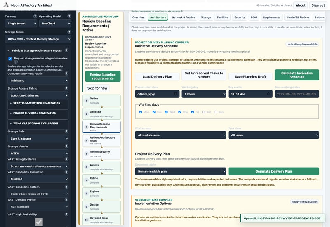Switch to BOM tab
Screen dimensions: 330x227
click(254, 17)
